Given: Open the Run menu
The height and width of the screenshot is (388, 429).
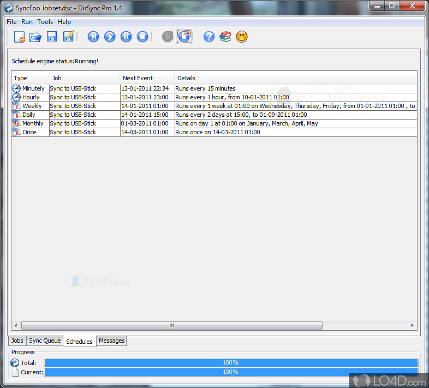Looking at the screenshot, I should click(27, 22).
